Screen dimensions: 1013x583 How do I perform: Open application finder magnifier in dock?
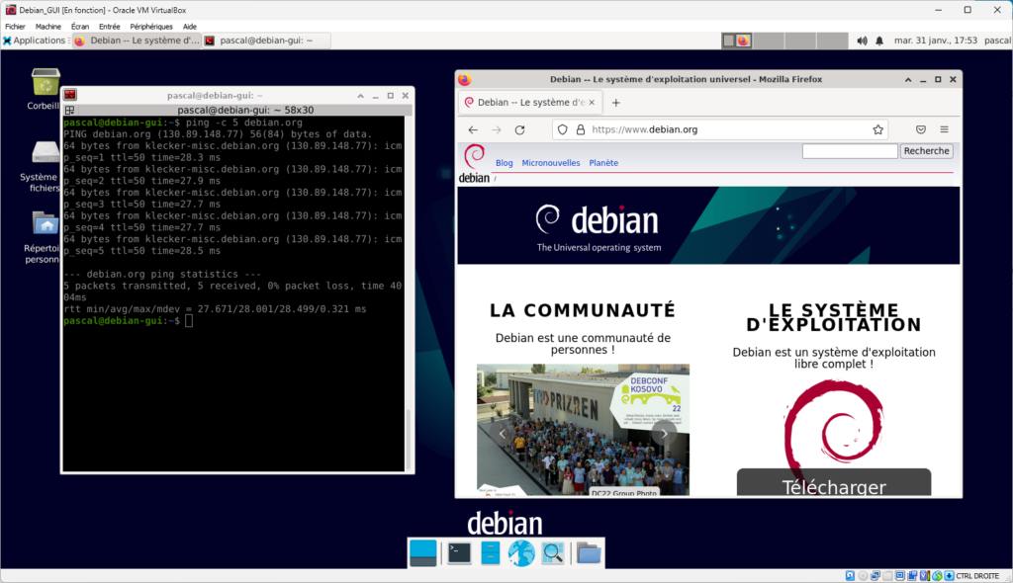[x=553, y=553]
